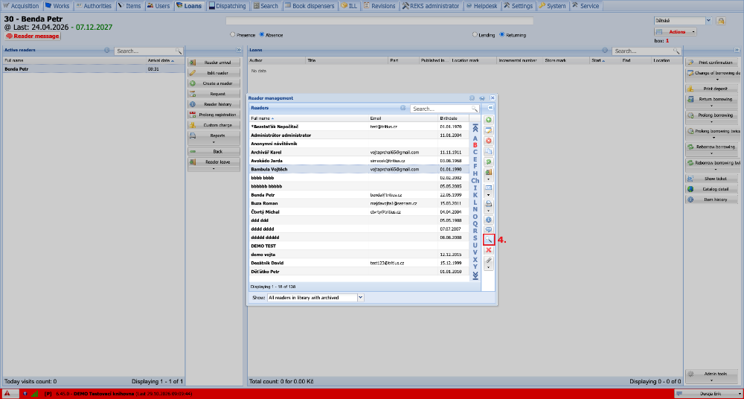744x399 pixels.
Task: Click the envelope email icon in dialog toolbar
Action: click(x=488, y=187)
